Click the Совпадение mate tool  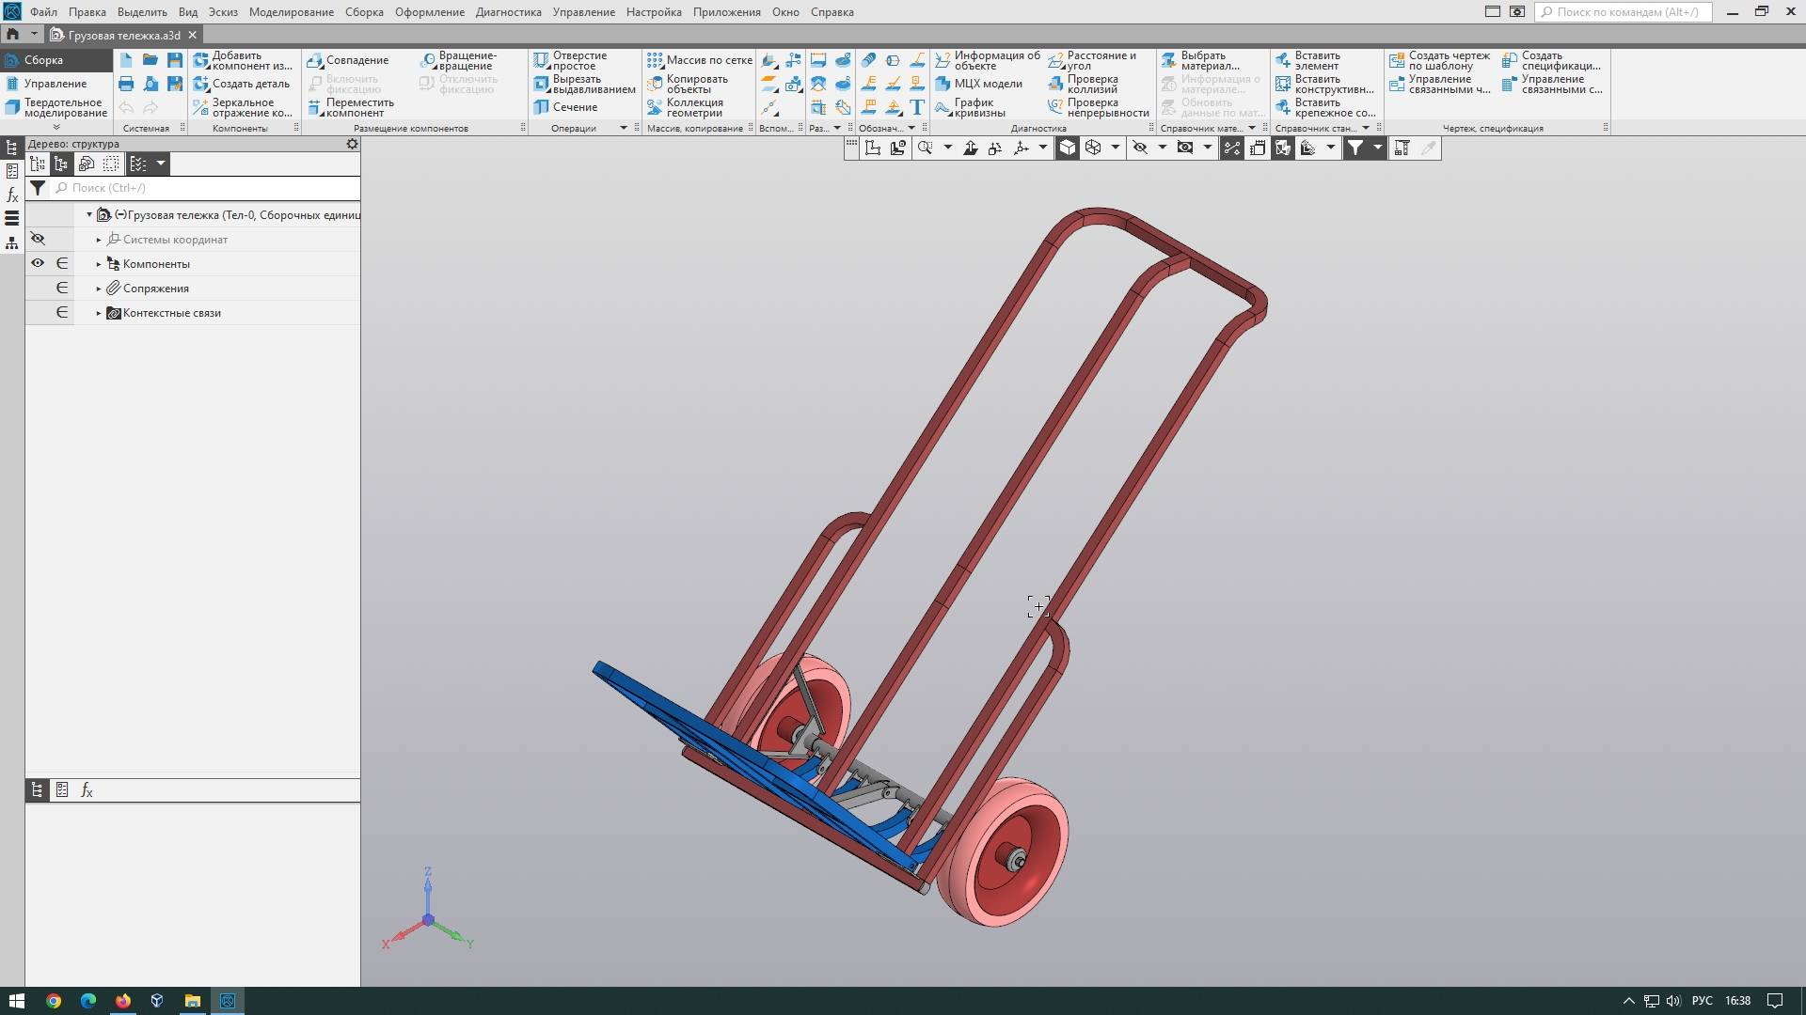pos(348,60)
